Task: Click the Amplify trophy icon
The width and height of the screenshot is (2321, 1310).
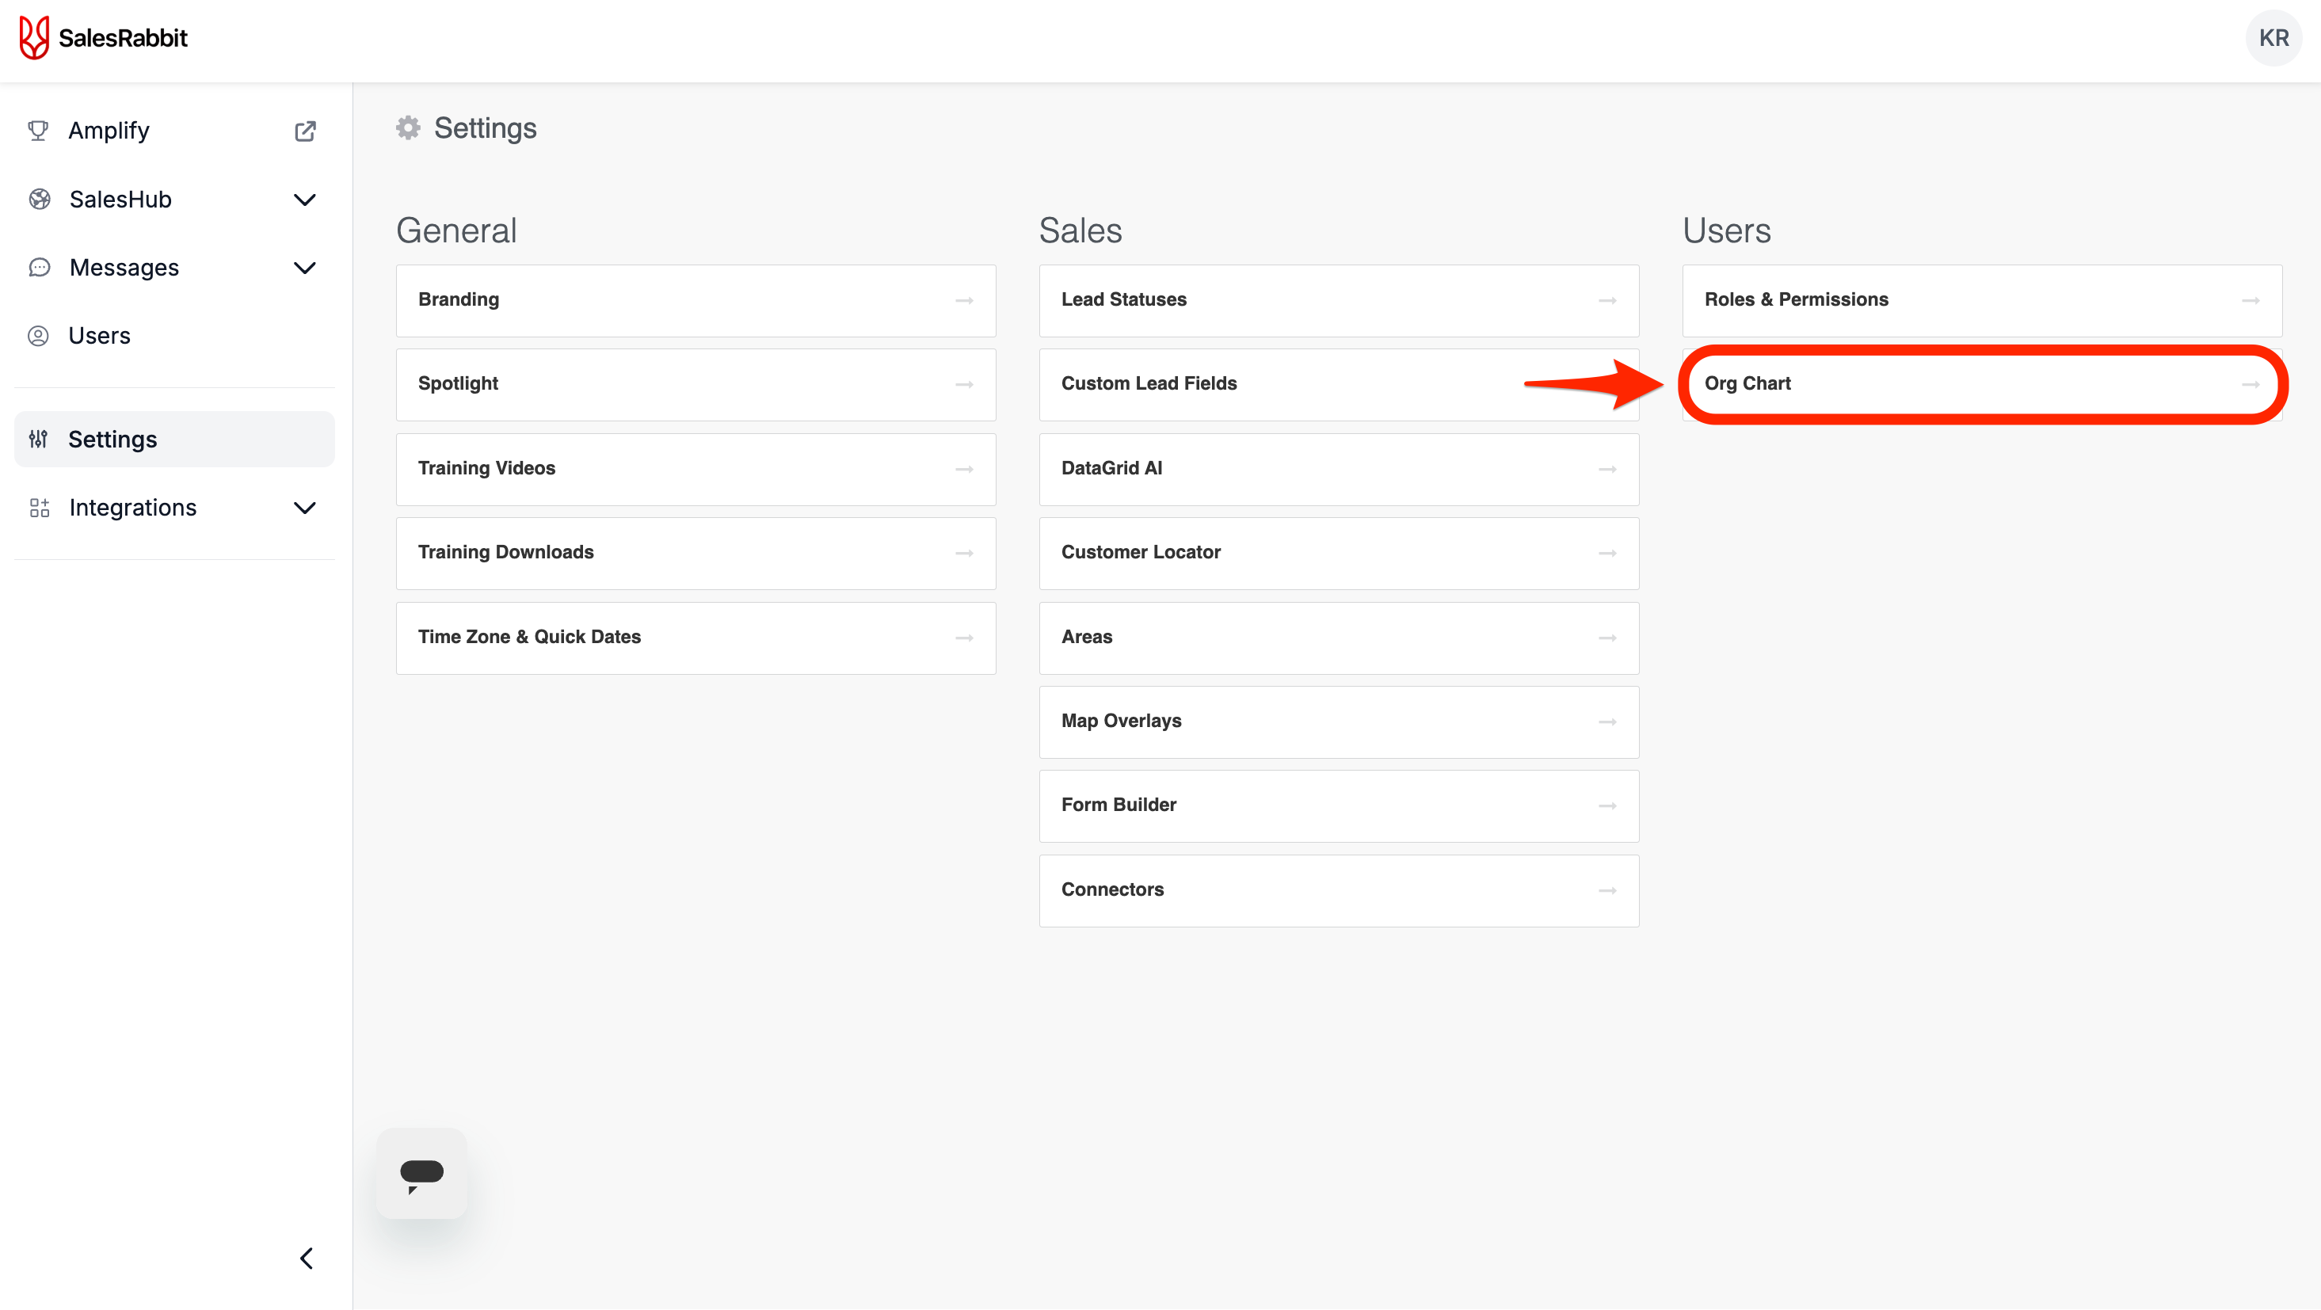Action: 38,131
